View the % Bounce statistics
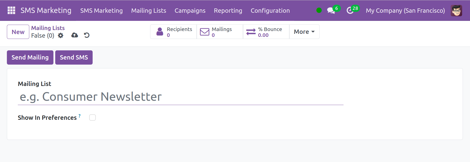 266,32
